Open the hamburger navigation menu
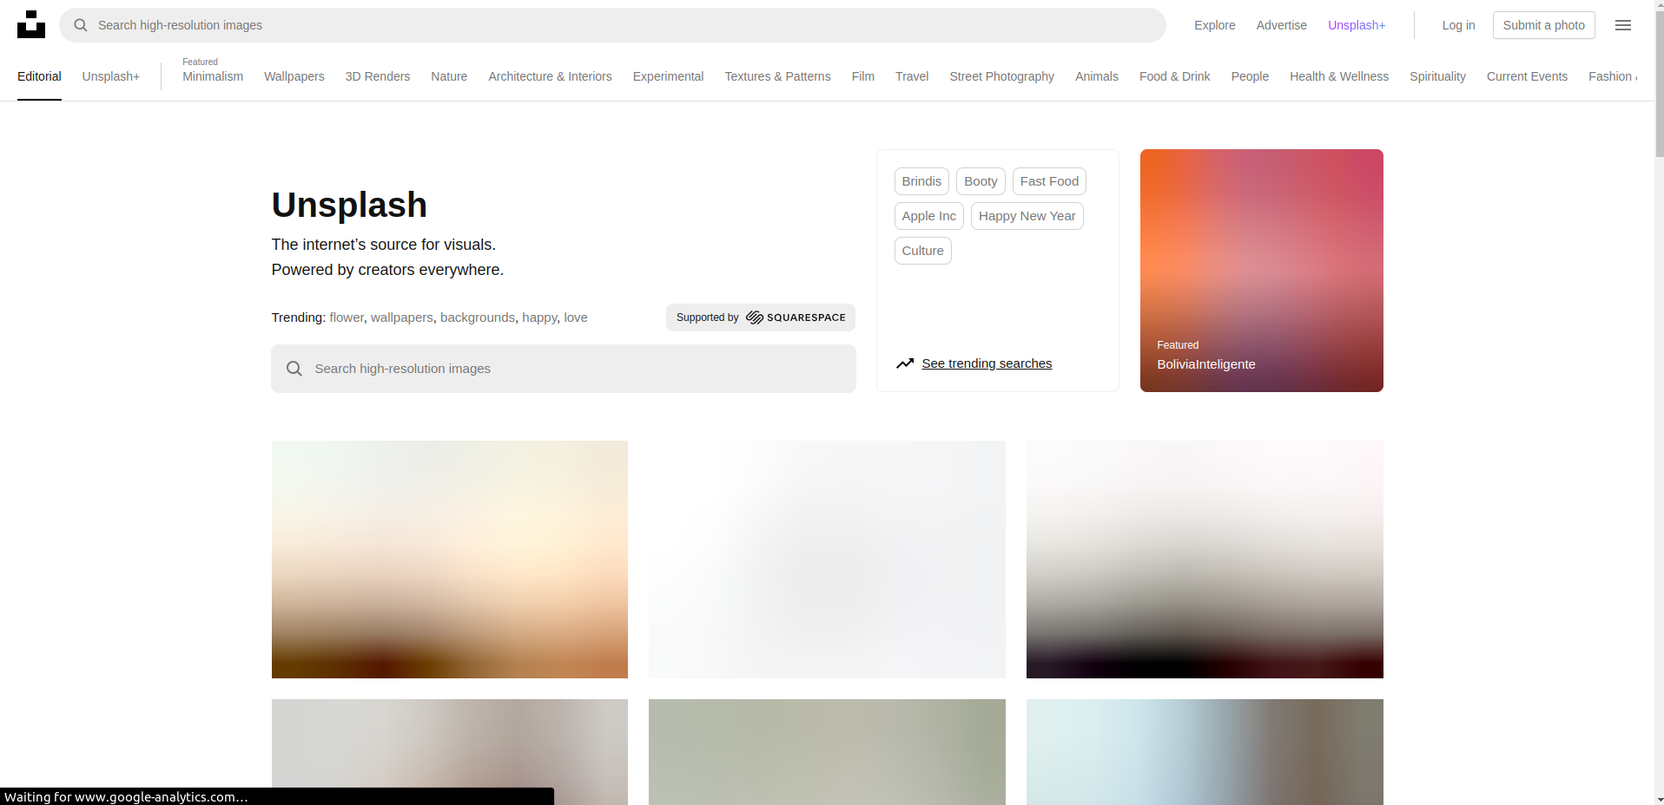The width and height of the screenshot is (1664, 805). (x=1622, y=25)
